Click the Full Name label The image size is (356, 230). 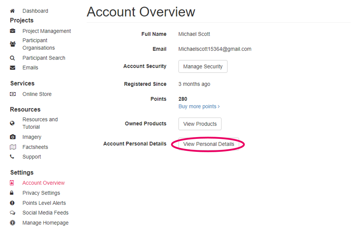(154, 34)
